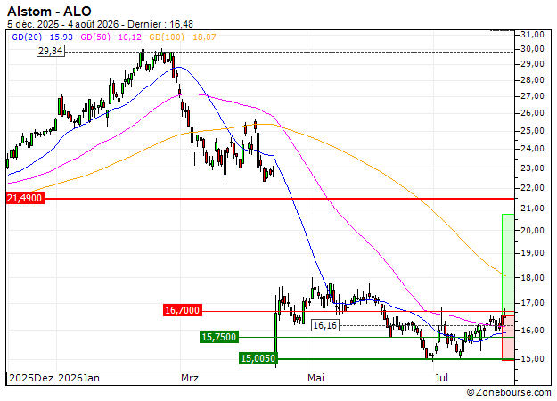Click the chart title 'Alstom - ALO'
The height and width of the screenshot is (401, 557).
[x=49, y=12]
